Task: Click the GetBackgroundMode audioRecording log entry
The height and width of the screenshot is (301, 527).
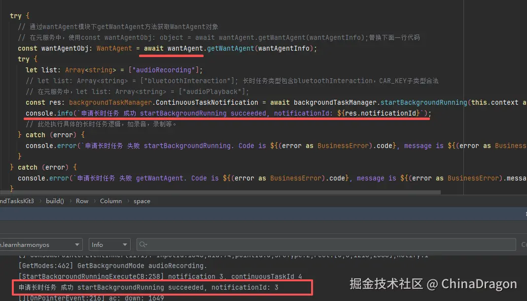Action: coord(113,265)
